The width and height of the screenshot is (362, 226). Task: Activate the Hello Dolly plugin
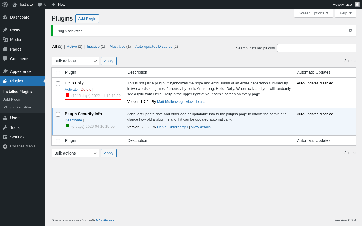coord(71,90)
